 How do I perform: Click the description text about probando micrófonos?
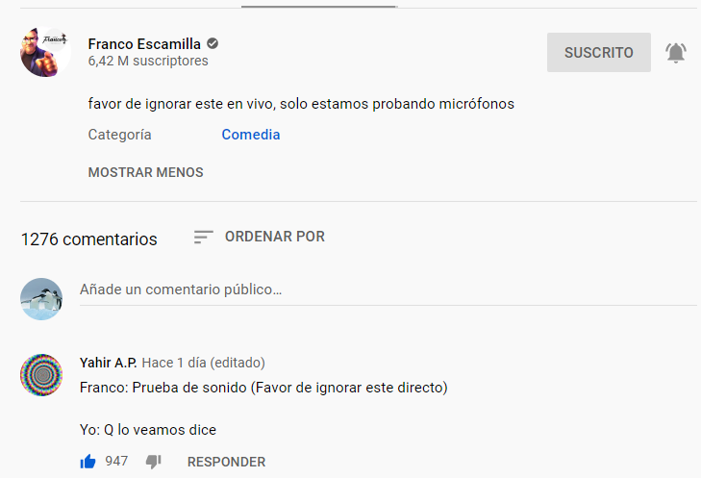point(301,104)
